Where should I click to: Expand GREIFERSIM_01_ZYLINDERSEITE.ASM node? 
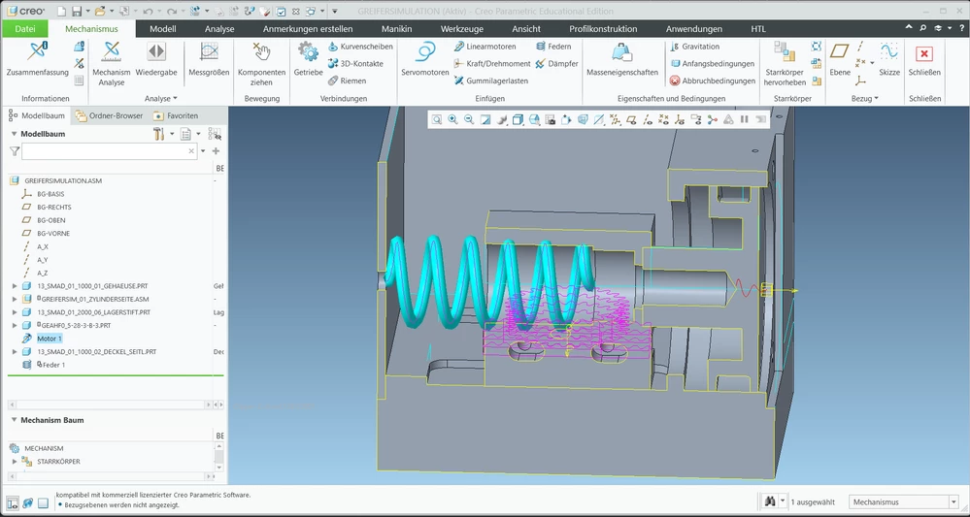pos(15,299)
